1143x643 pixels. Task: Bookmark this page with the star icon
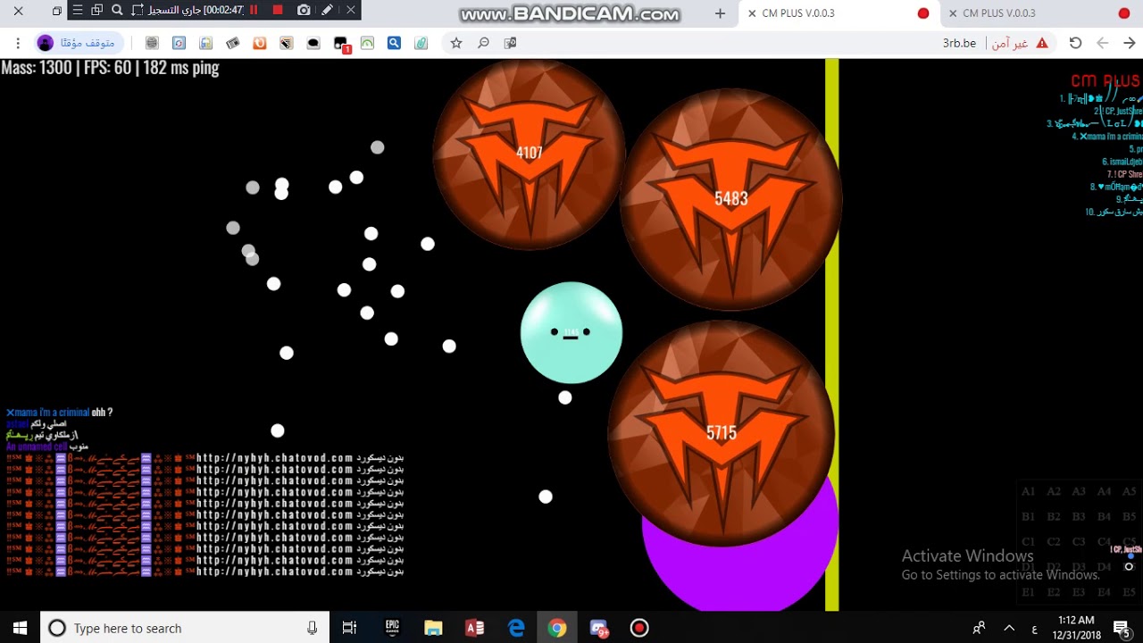(x=456, y=43)
